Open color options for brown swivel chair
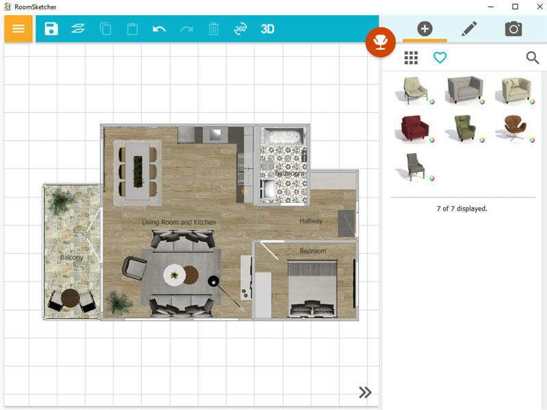The width and height of the screenshot is (547, 410). tap(532, 139)
